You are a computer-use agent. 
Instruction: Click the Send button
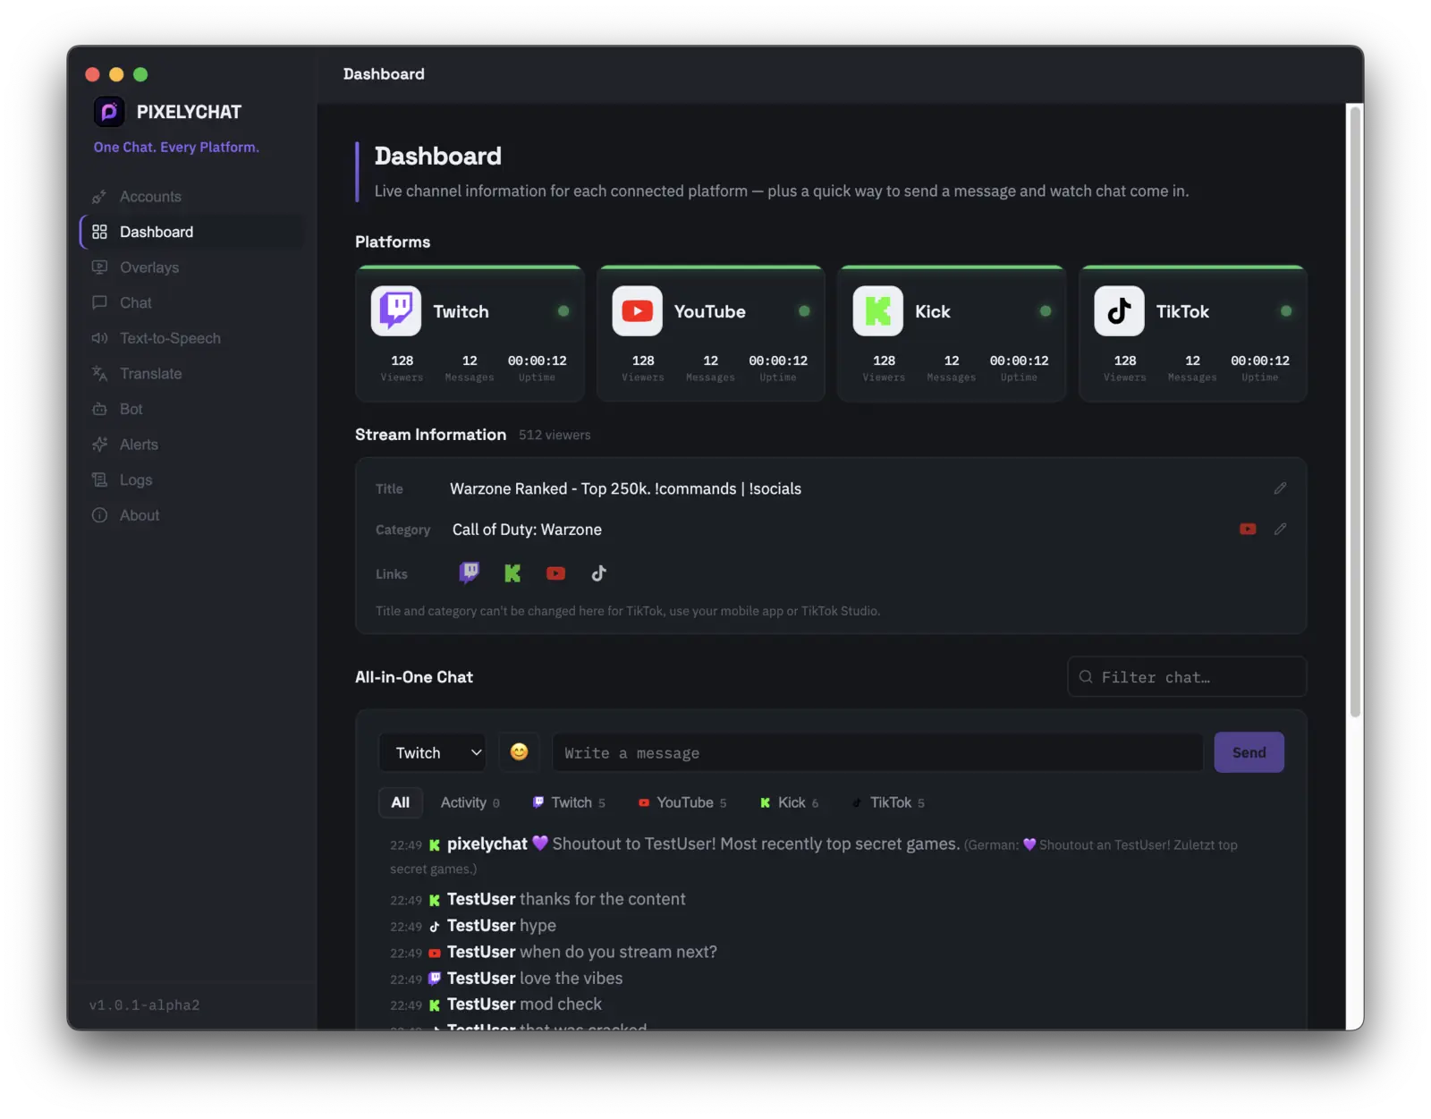pos(1249,752)
